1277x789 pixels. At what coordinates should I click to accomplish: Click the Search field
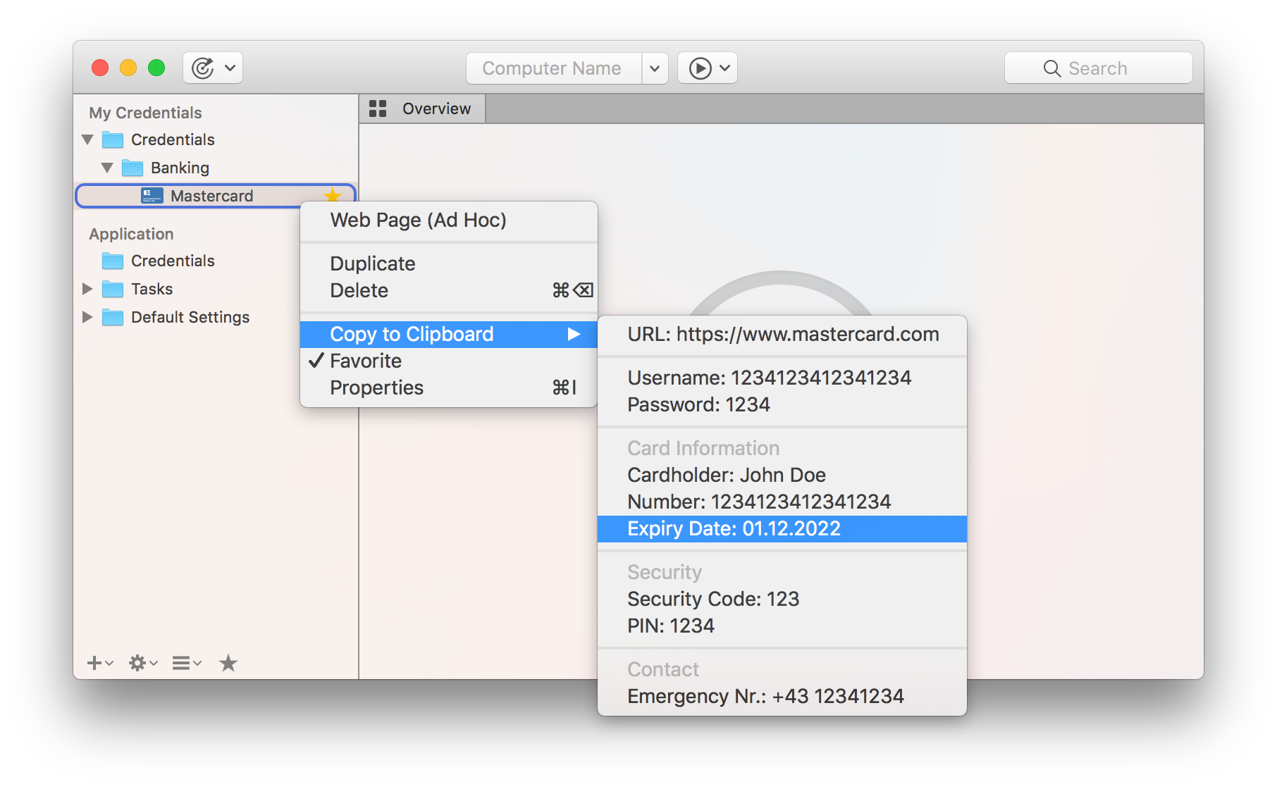[x=1098, y=68]
